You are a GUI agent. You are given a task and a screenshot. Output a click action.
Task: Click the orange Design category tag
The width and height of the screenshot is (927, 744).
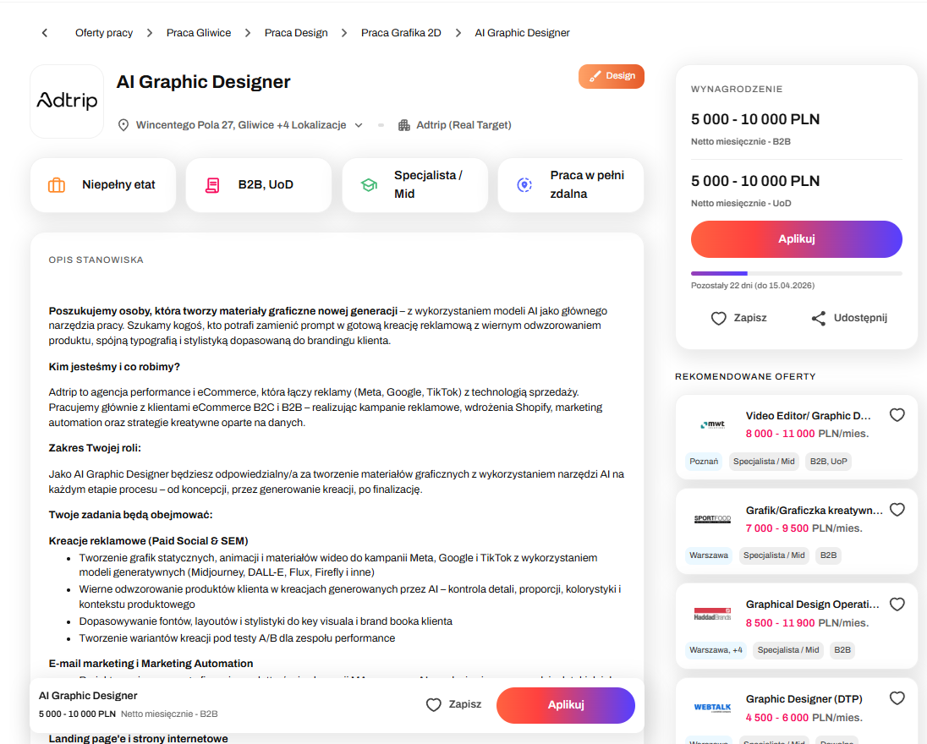coord(612,76)
